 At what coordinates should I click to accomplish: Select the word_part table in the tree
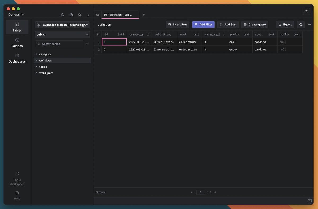click(x=62, y=73)
